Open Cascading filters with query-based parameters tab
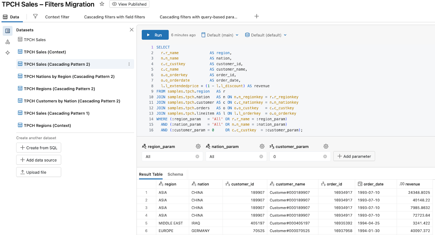The image size is (435, 235). [x=198, y=17]
